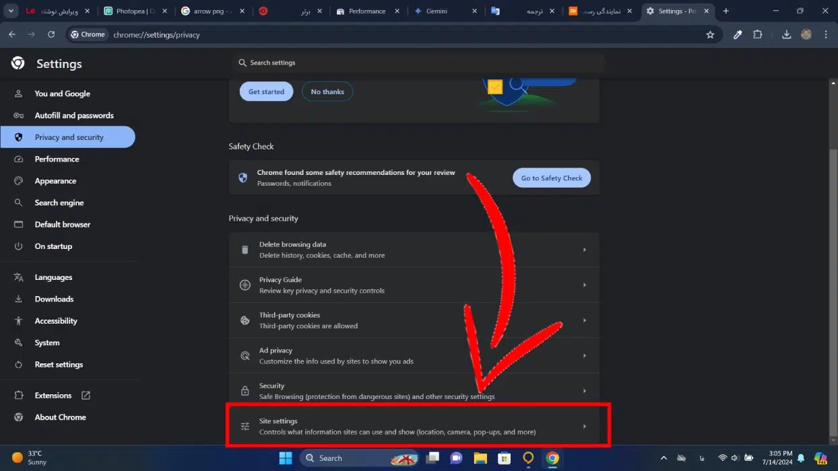Expand the Delete browsing data row

coord(414,250)
